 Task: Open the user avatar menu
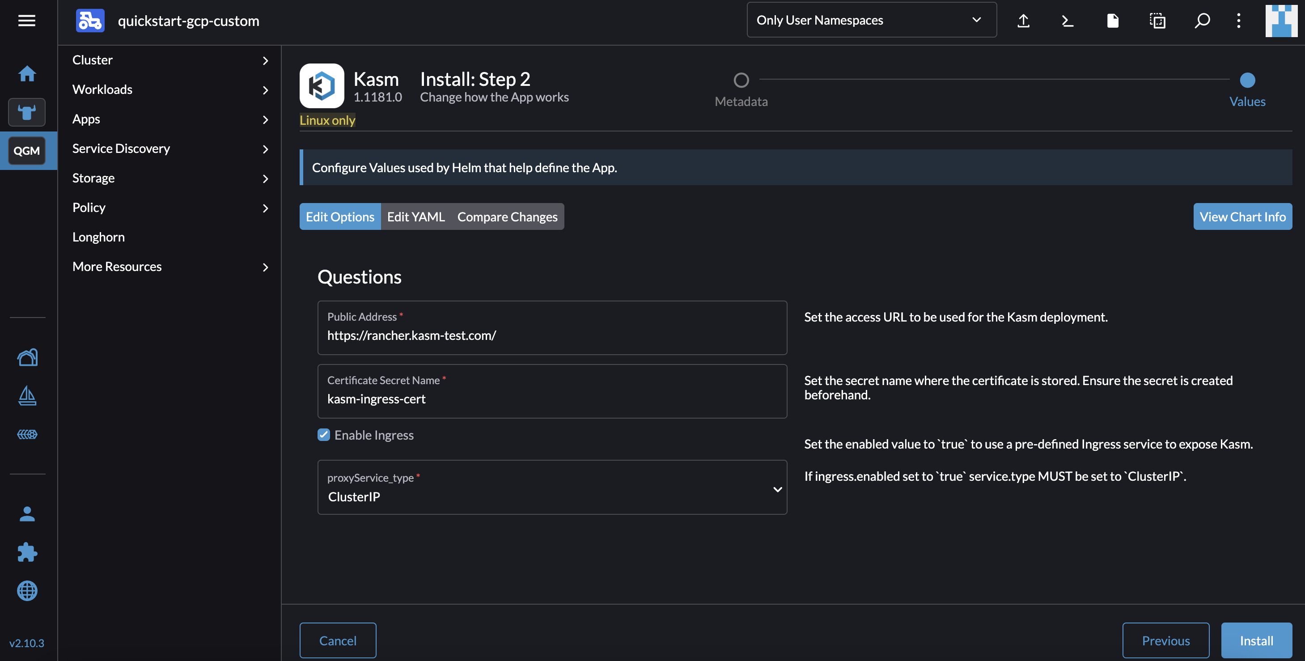pos(1281,21)
